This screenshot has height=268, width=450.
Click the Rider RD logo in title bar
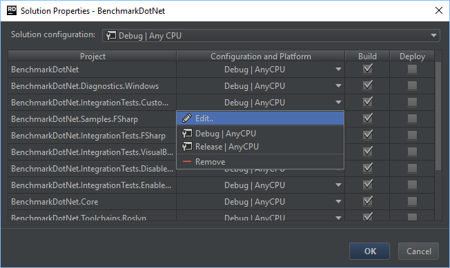pos(12,10)
